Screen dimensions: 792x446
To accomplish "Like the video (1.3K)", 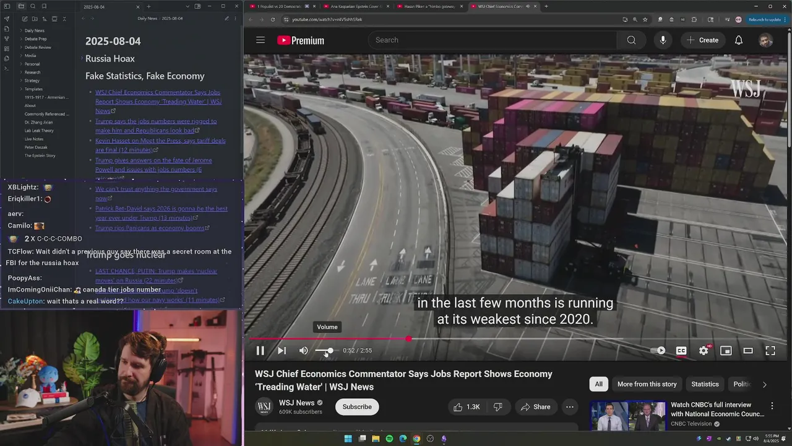I will [467, 407].
